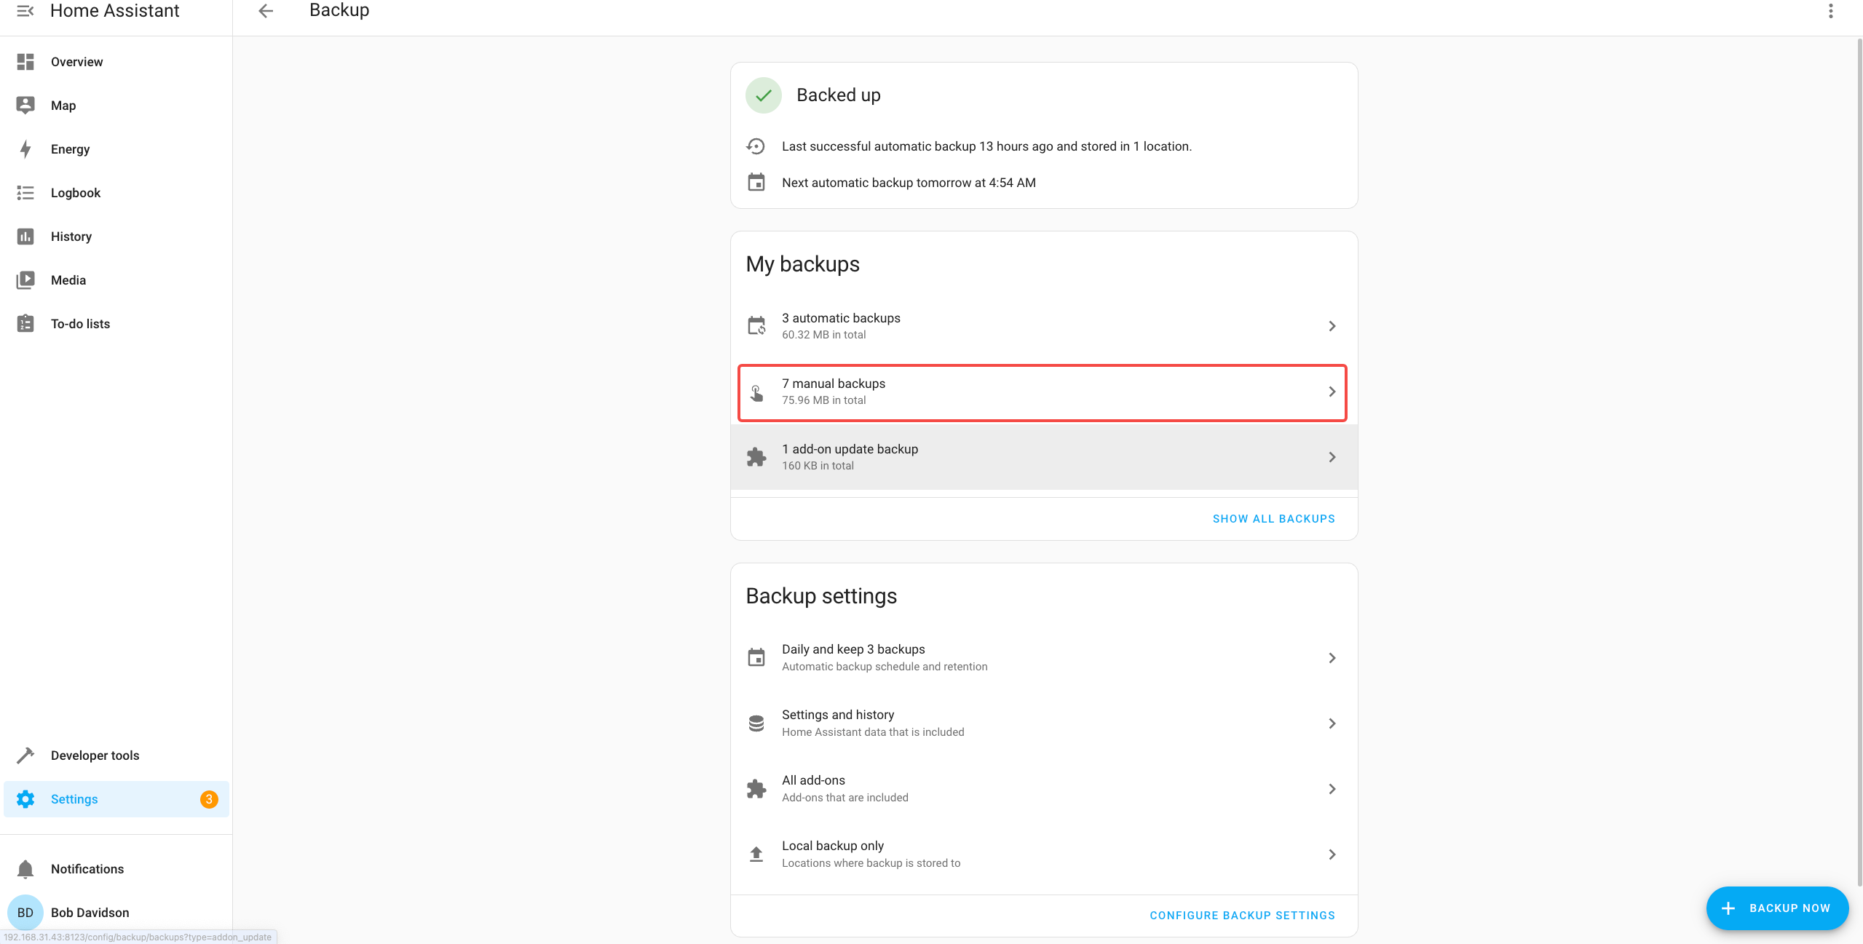The height and width of the screenshot is (944, 1863).
Task: Click the All add-ons puzzle icon
Action: tap(756, 789)
